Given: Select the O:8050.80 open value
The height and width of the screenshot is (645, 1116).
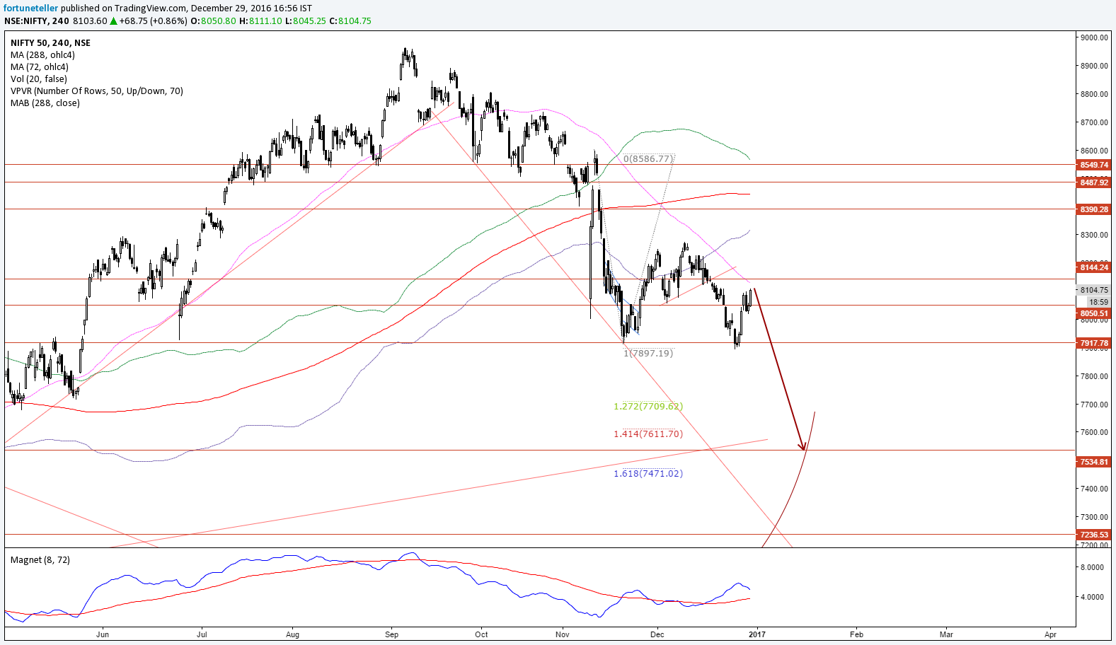Looking at the screenshot, I should point(213,21).
